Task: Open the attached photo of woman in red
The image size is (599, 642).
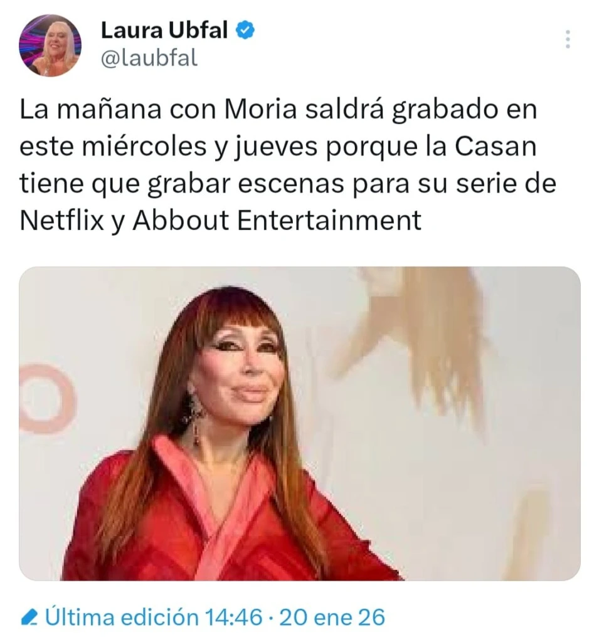Action: pos(300,423)
